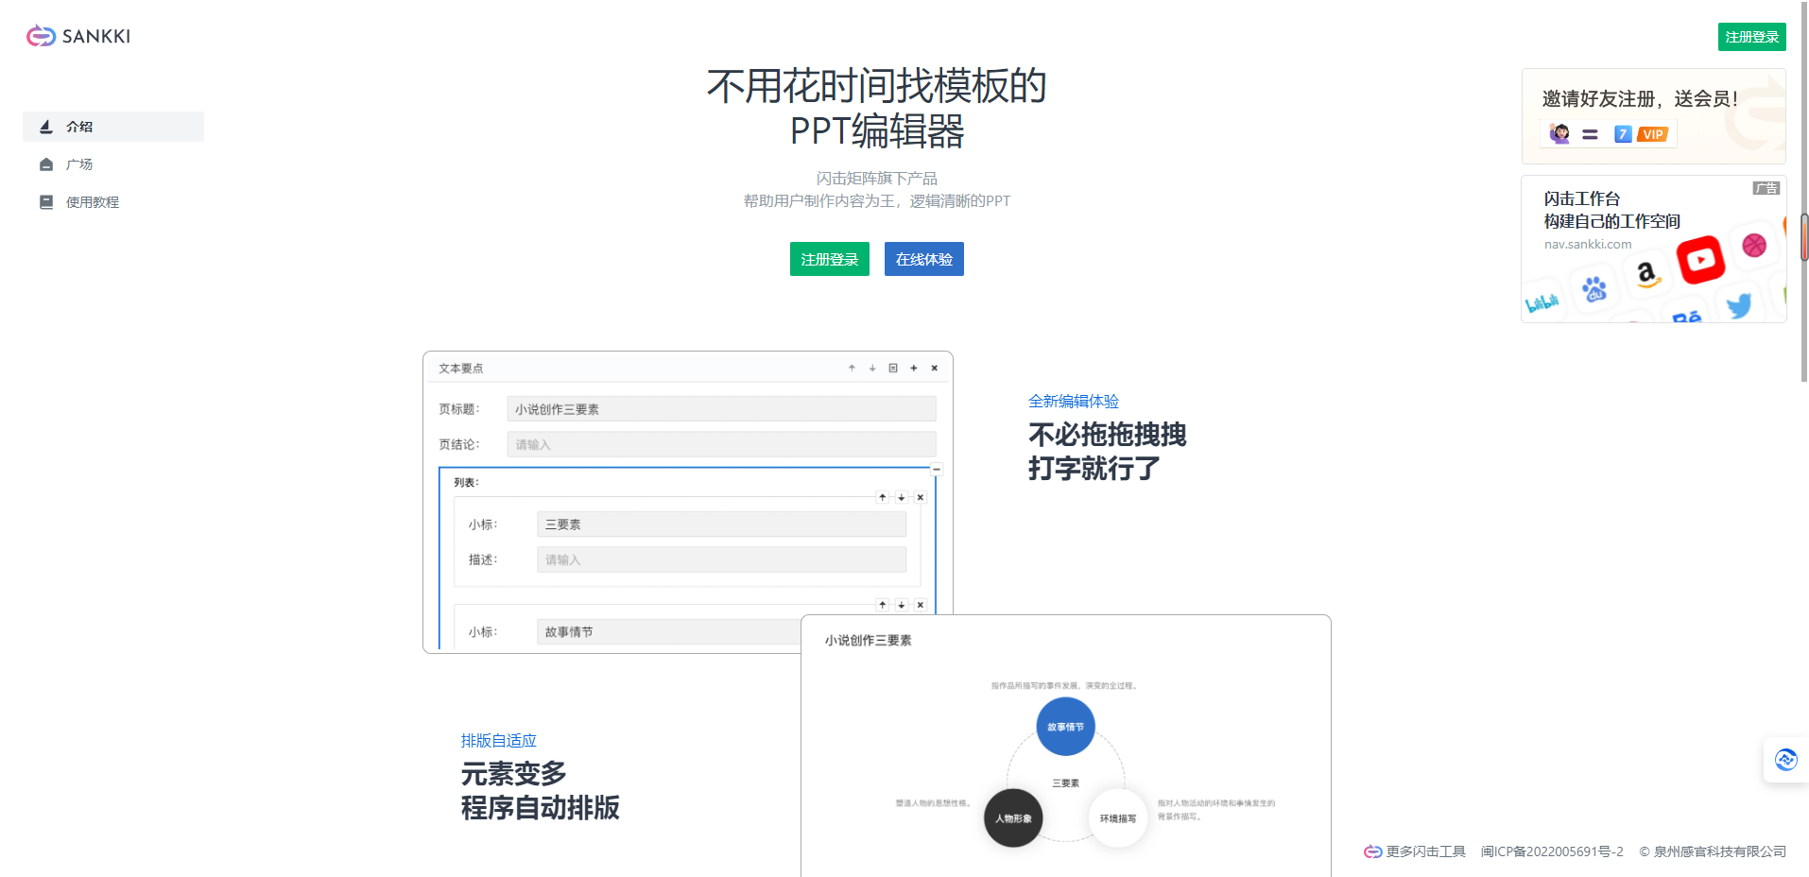The height and width of the screenshot is (877, 1809).
Task: Open the floating assistant icon at bottom right
Action: tap(1786, 759)
